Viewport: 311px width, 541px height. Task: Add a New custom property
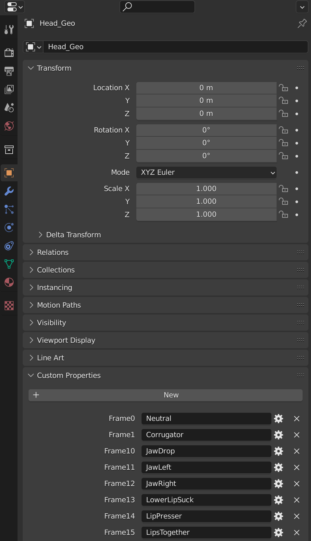[x=166, y=395]
